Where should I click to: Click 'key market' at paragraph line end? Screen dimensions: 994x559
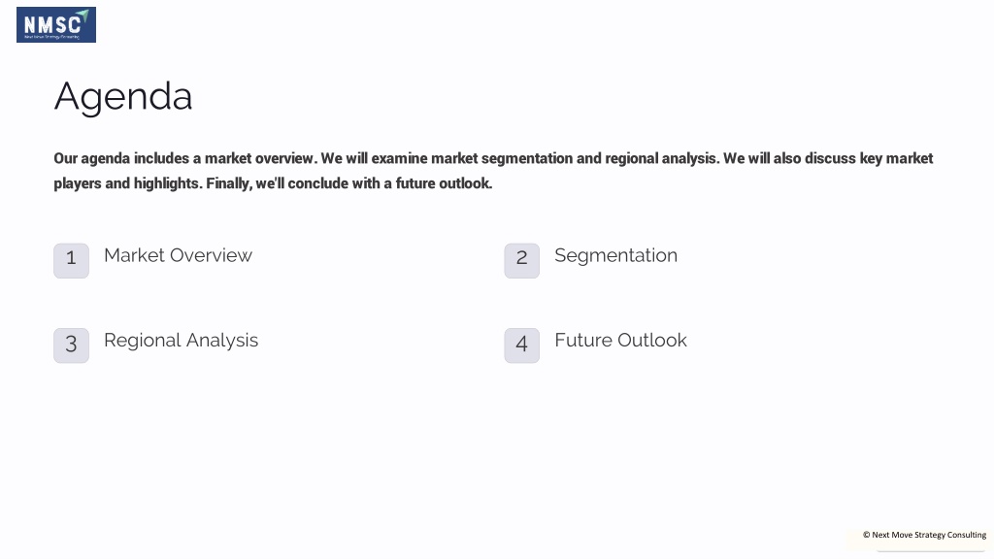[896, 158]
